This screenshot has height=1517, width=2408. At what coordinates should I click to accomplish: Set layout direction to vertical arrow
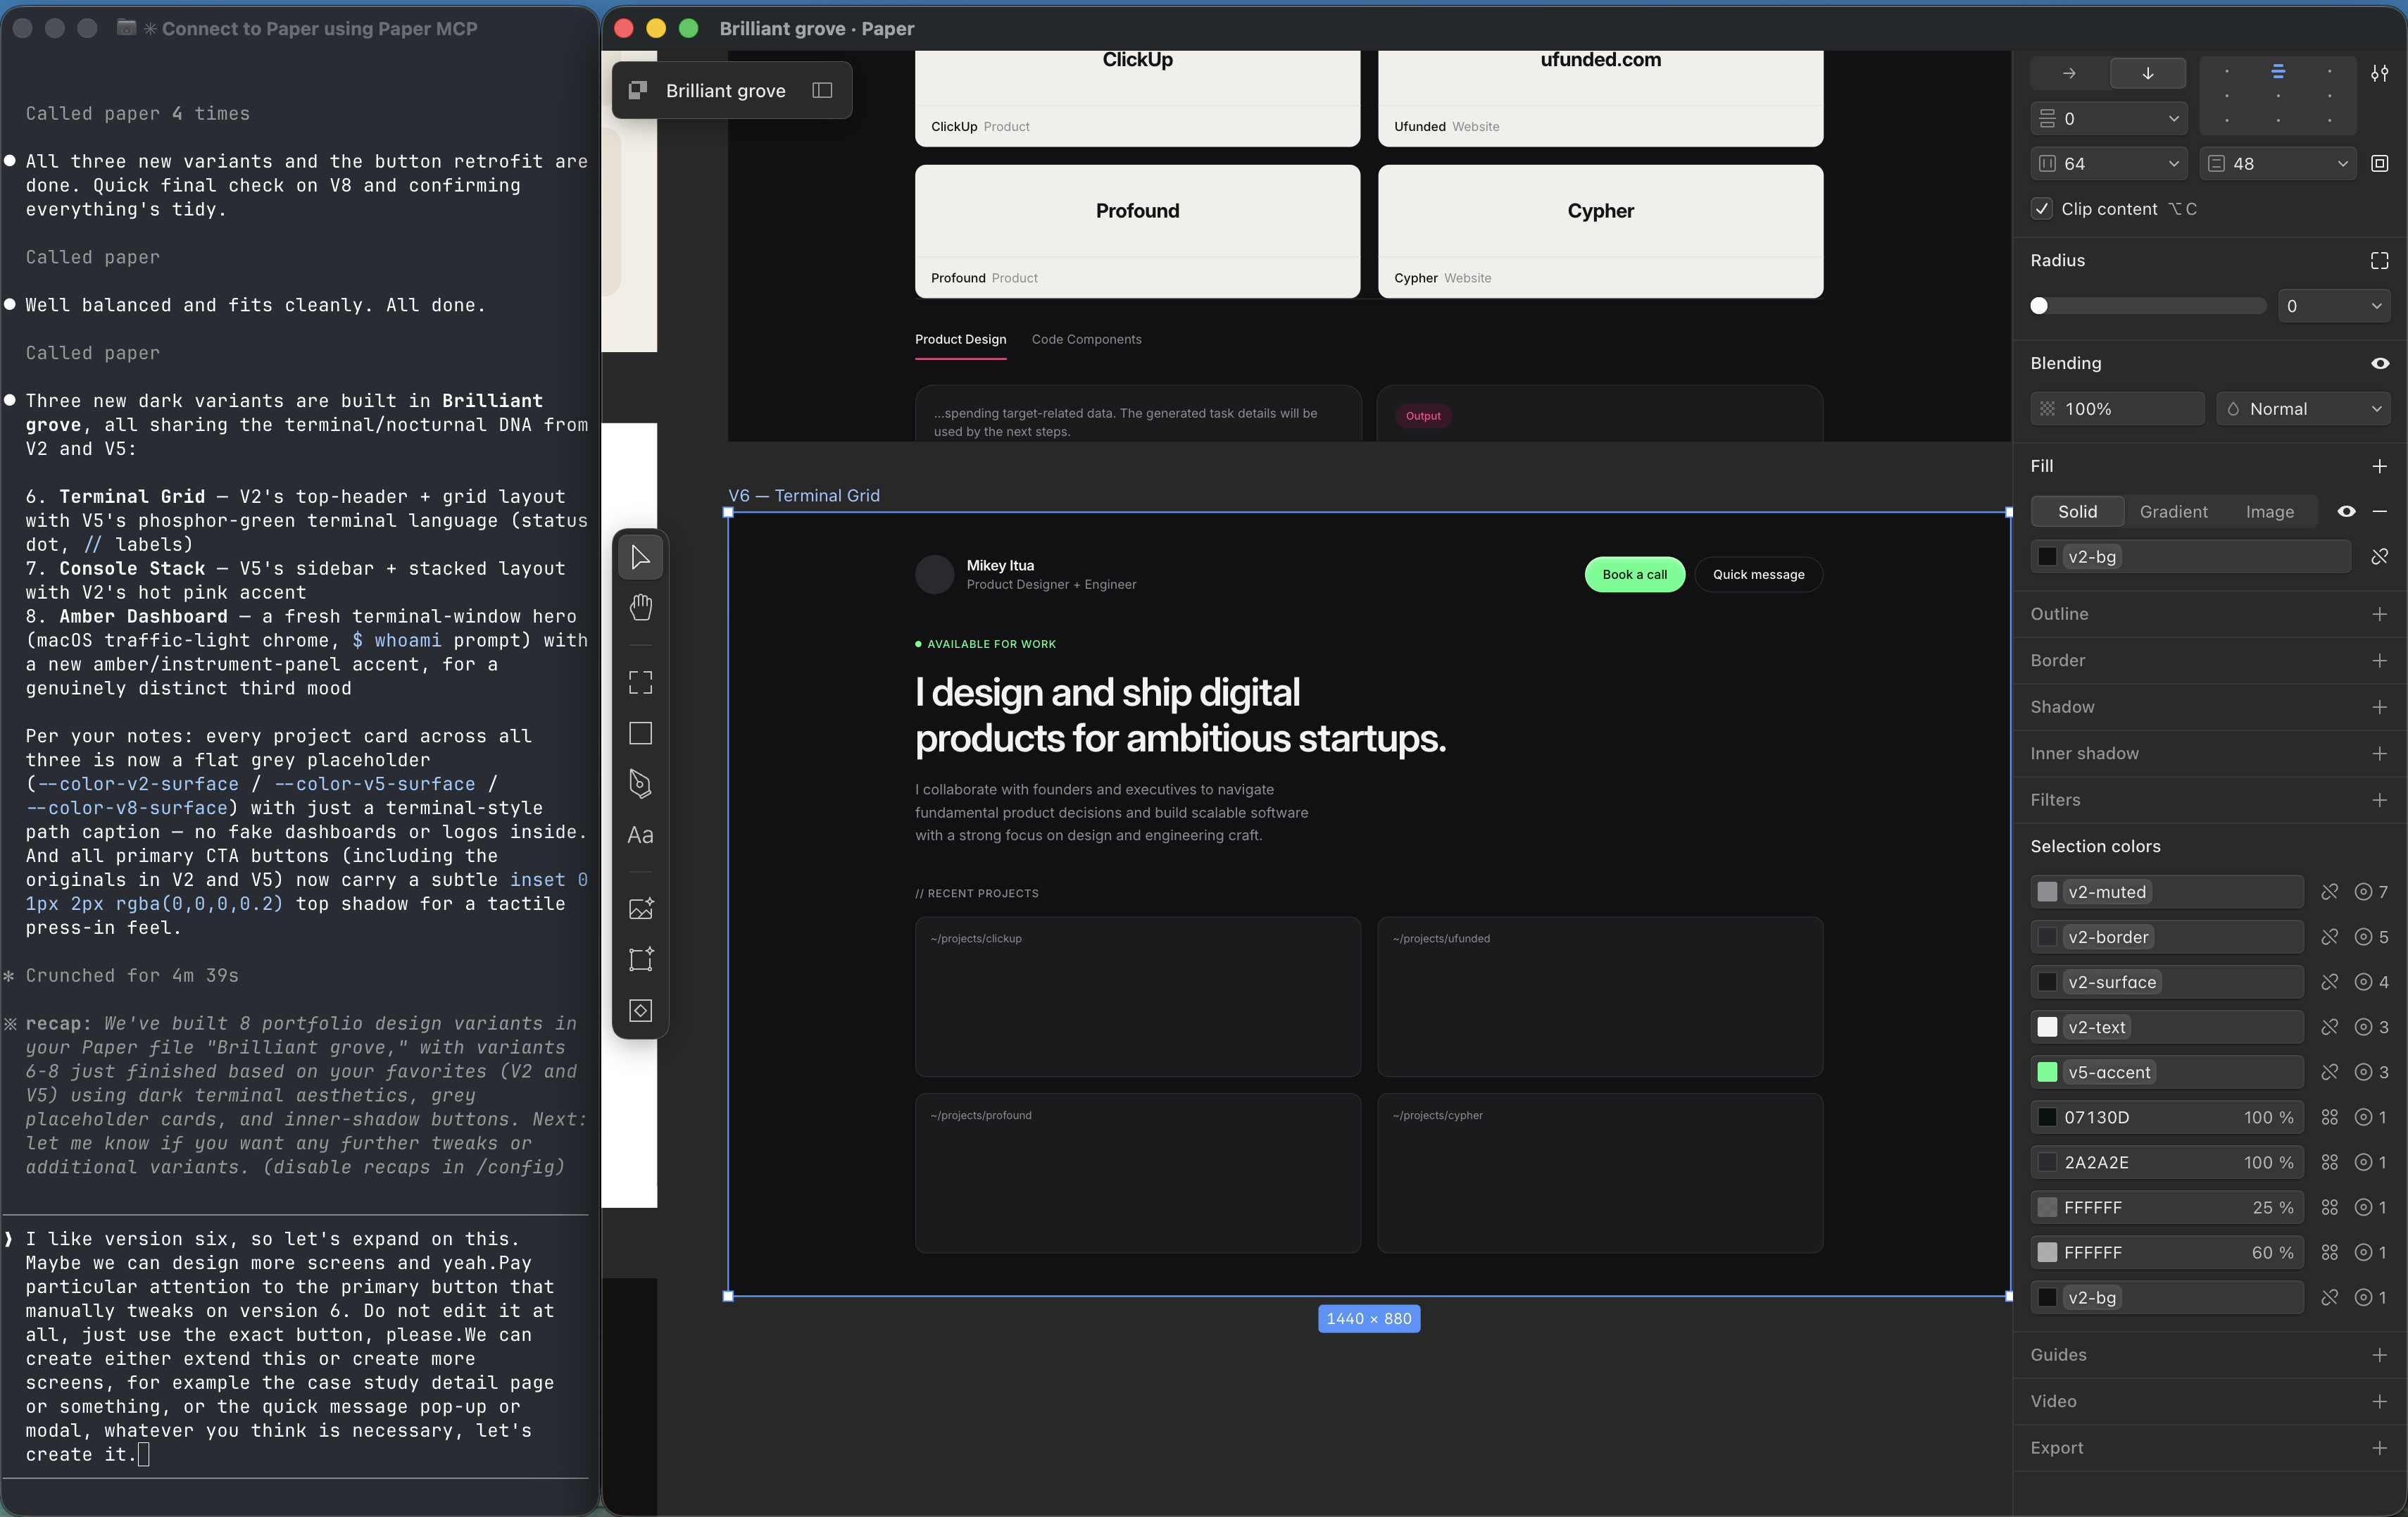tap(2147, 73)
